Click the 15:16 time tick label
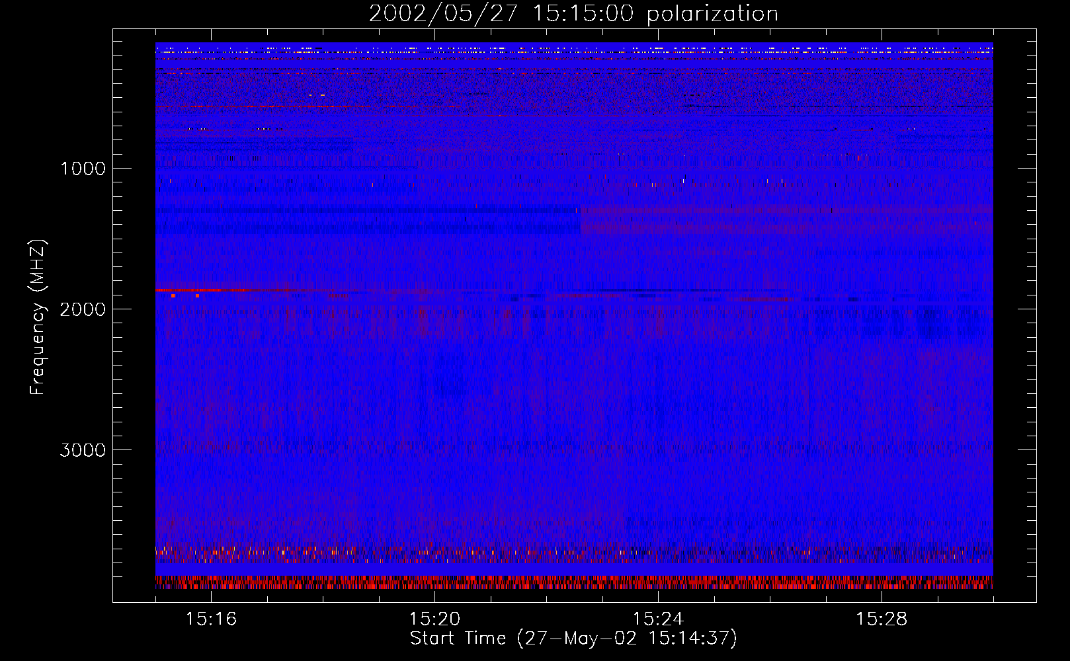The image size is (1070, 661). tap(212, 619)
